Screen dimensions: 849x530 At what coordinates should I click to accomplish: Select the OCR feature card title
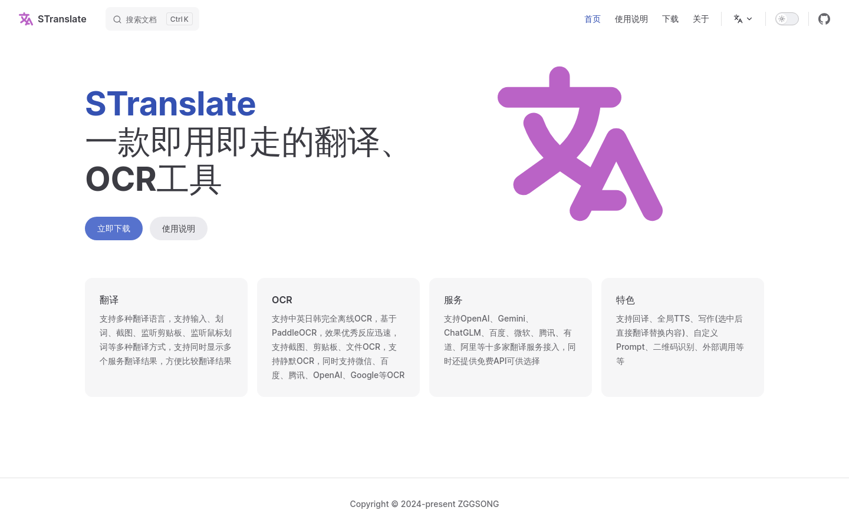coord(282,300)
